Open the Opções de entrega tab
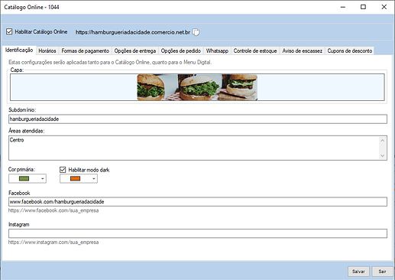The image size is (395, 280). point(135,50)
